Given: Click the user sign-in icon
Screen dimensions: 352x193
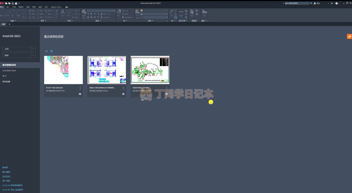Looking at the screenshot, I should [x=315, y=3].
